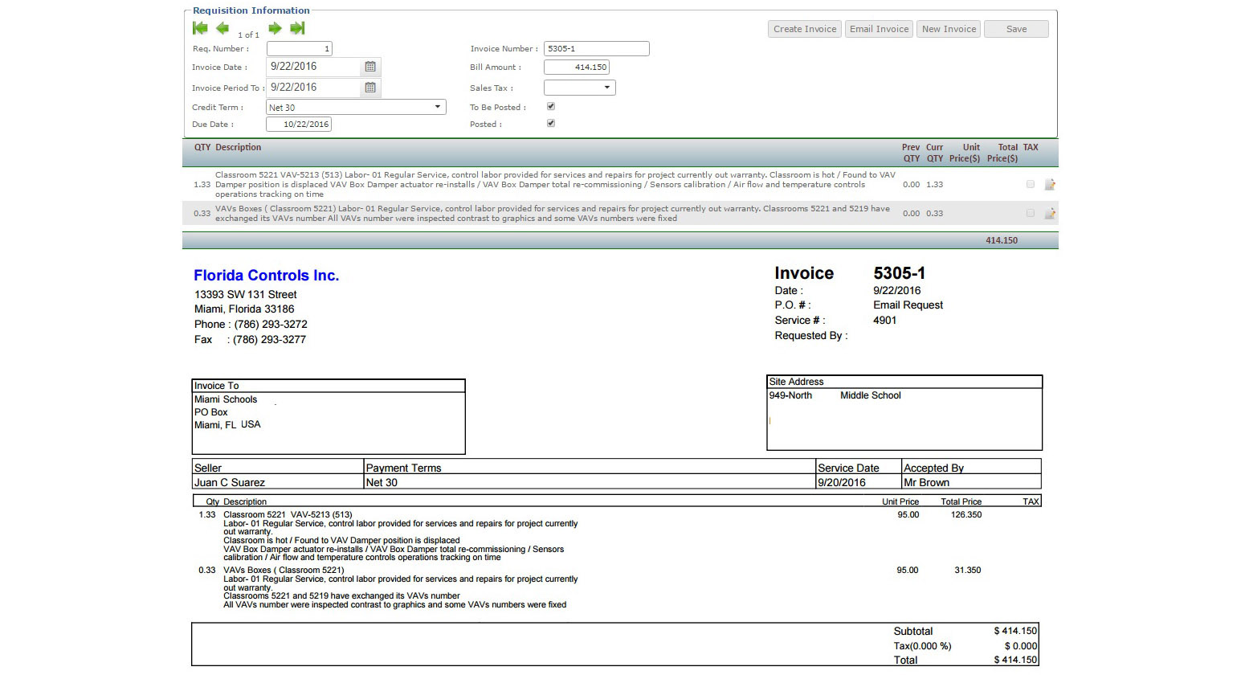Click the Requisition Information section title

(250, 10)
